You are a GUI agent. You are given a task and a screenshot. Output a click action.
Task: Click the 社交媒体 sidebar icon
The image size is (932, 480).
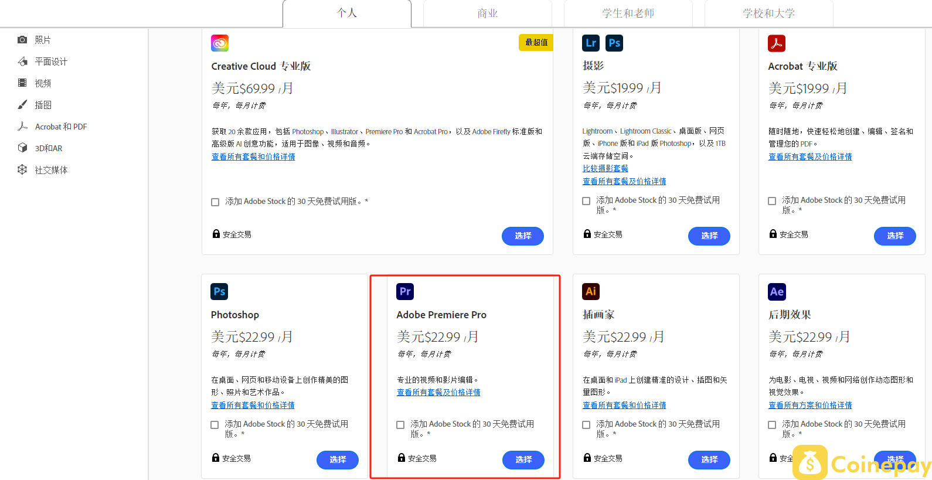(22, 169)
